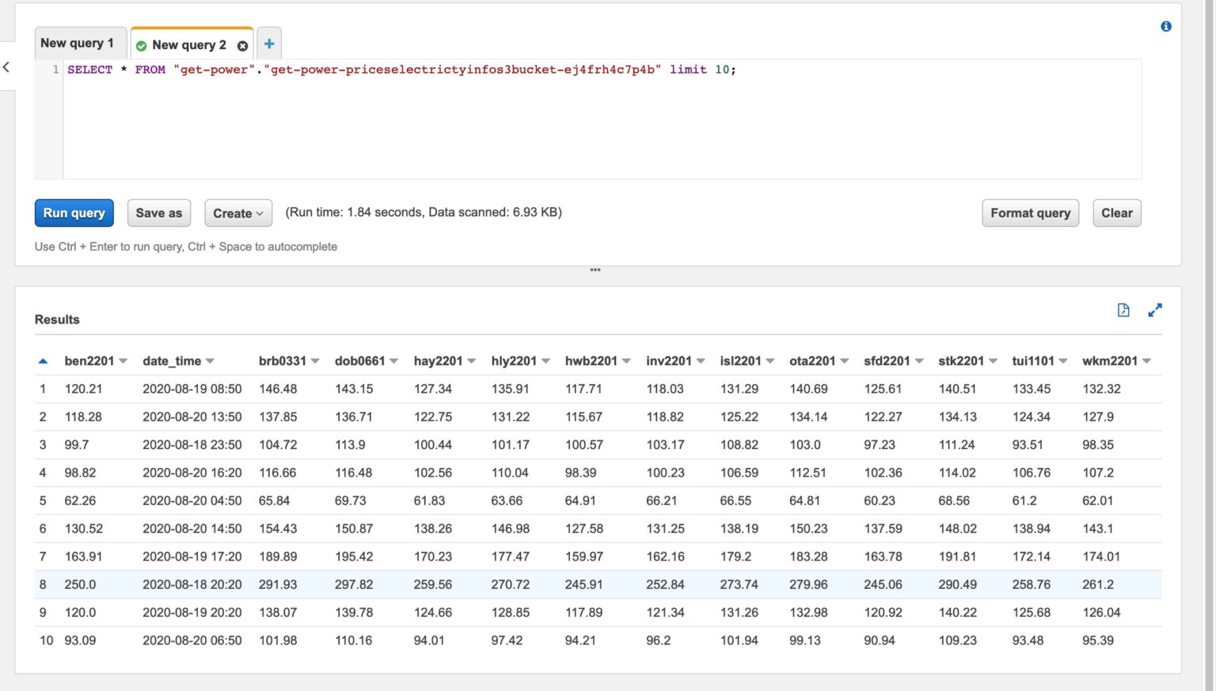Open brb0331 column sort dropdown
Image resolution: width=1216 pixels, height=691 pixels.
pyautogui.click(x=315, y=361)
